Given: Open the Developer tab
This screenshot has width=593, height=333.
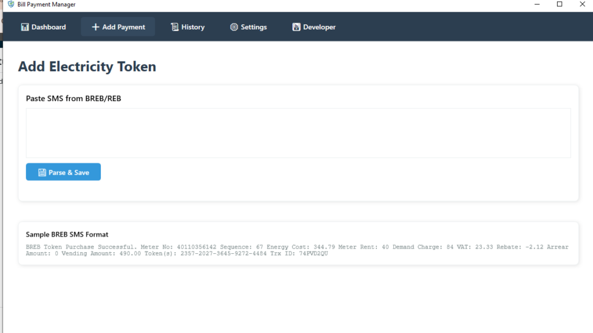Looking at the screenshot, I should (x=314, y=27).
